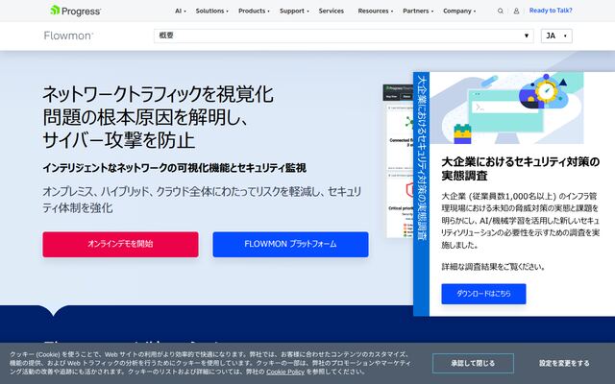This screenshot has width=615, height=384.
Task: Expand the Solutions menu
Action: 211,11
